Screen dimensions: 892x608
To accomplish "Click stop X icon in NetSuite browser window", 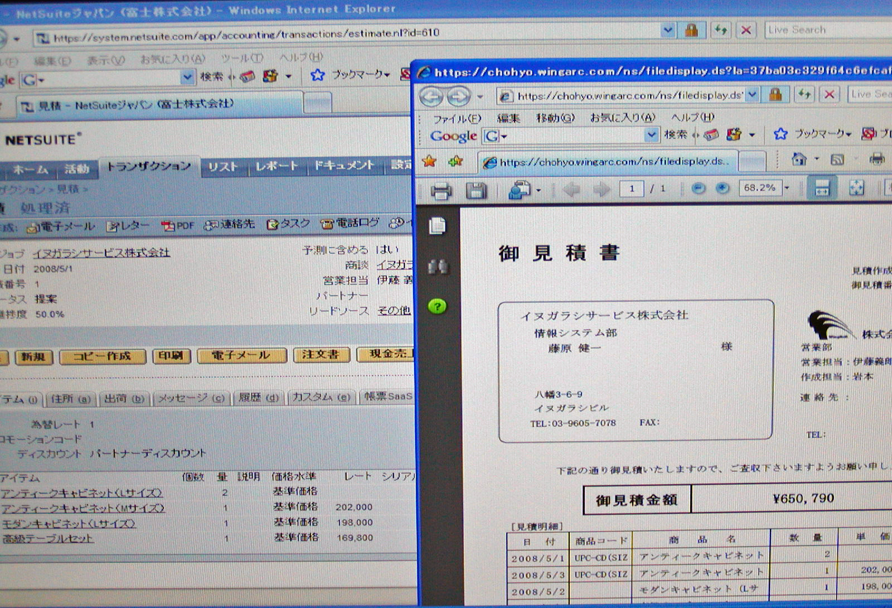I will click(746, 30).
